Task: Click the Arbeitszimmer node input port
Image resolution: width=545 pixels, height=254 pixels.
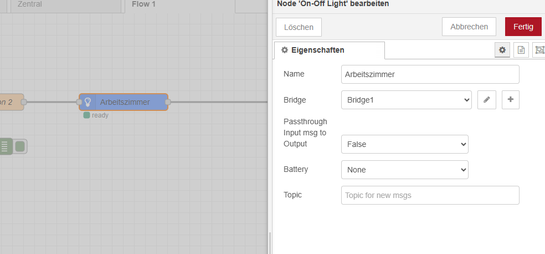Action: pos(79,102)
